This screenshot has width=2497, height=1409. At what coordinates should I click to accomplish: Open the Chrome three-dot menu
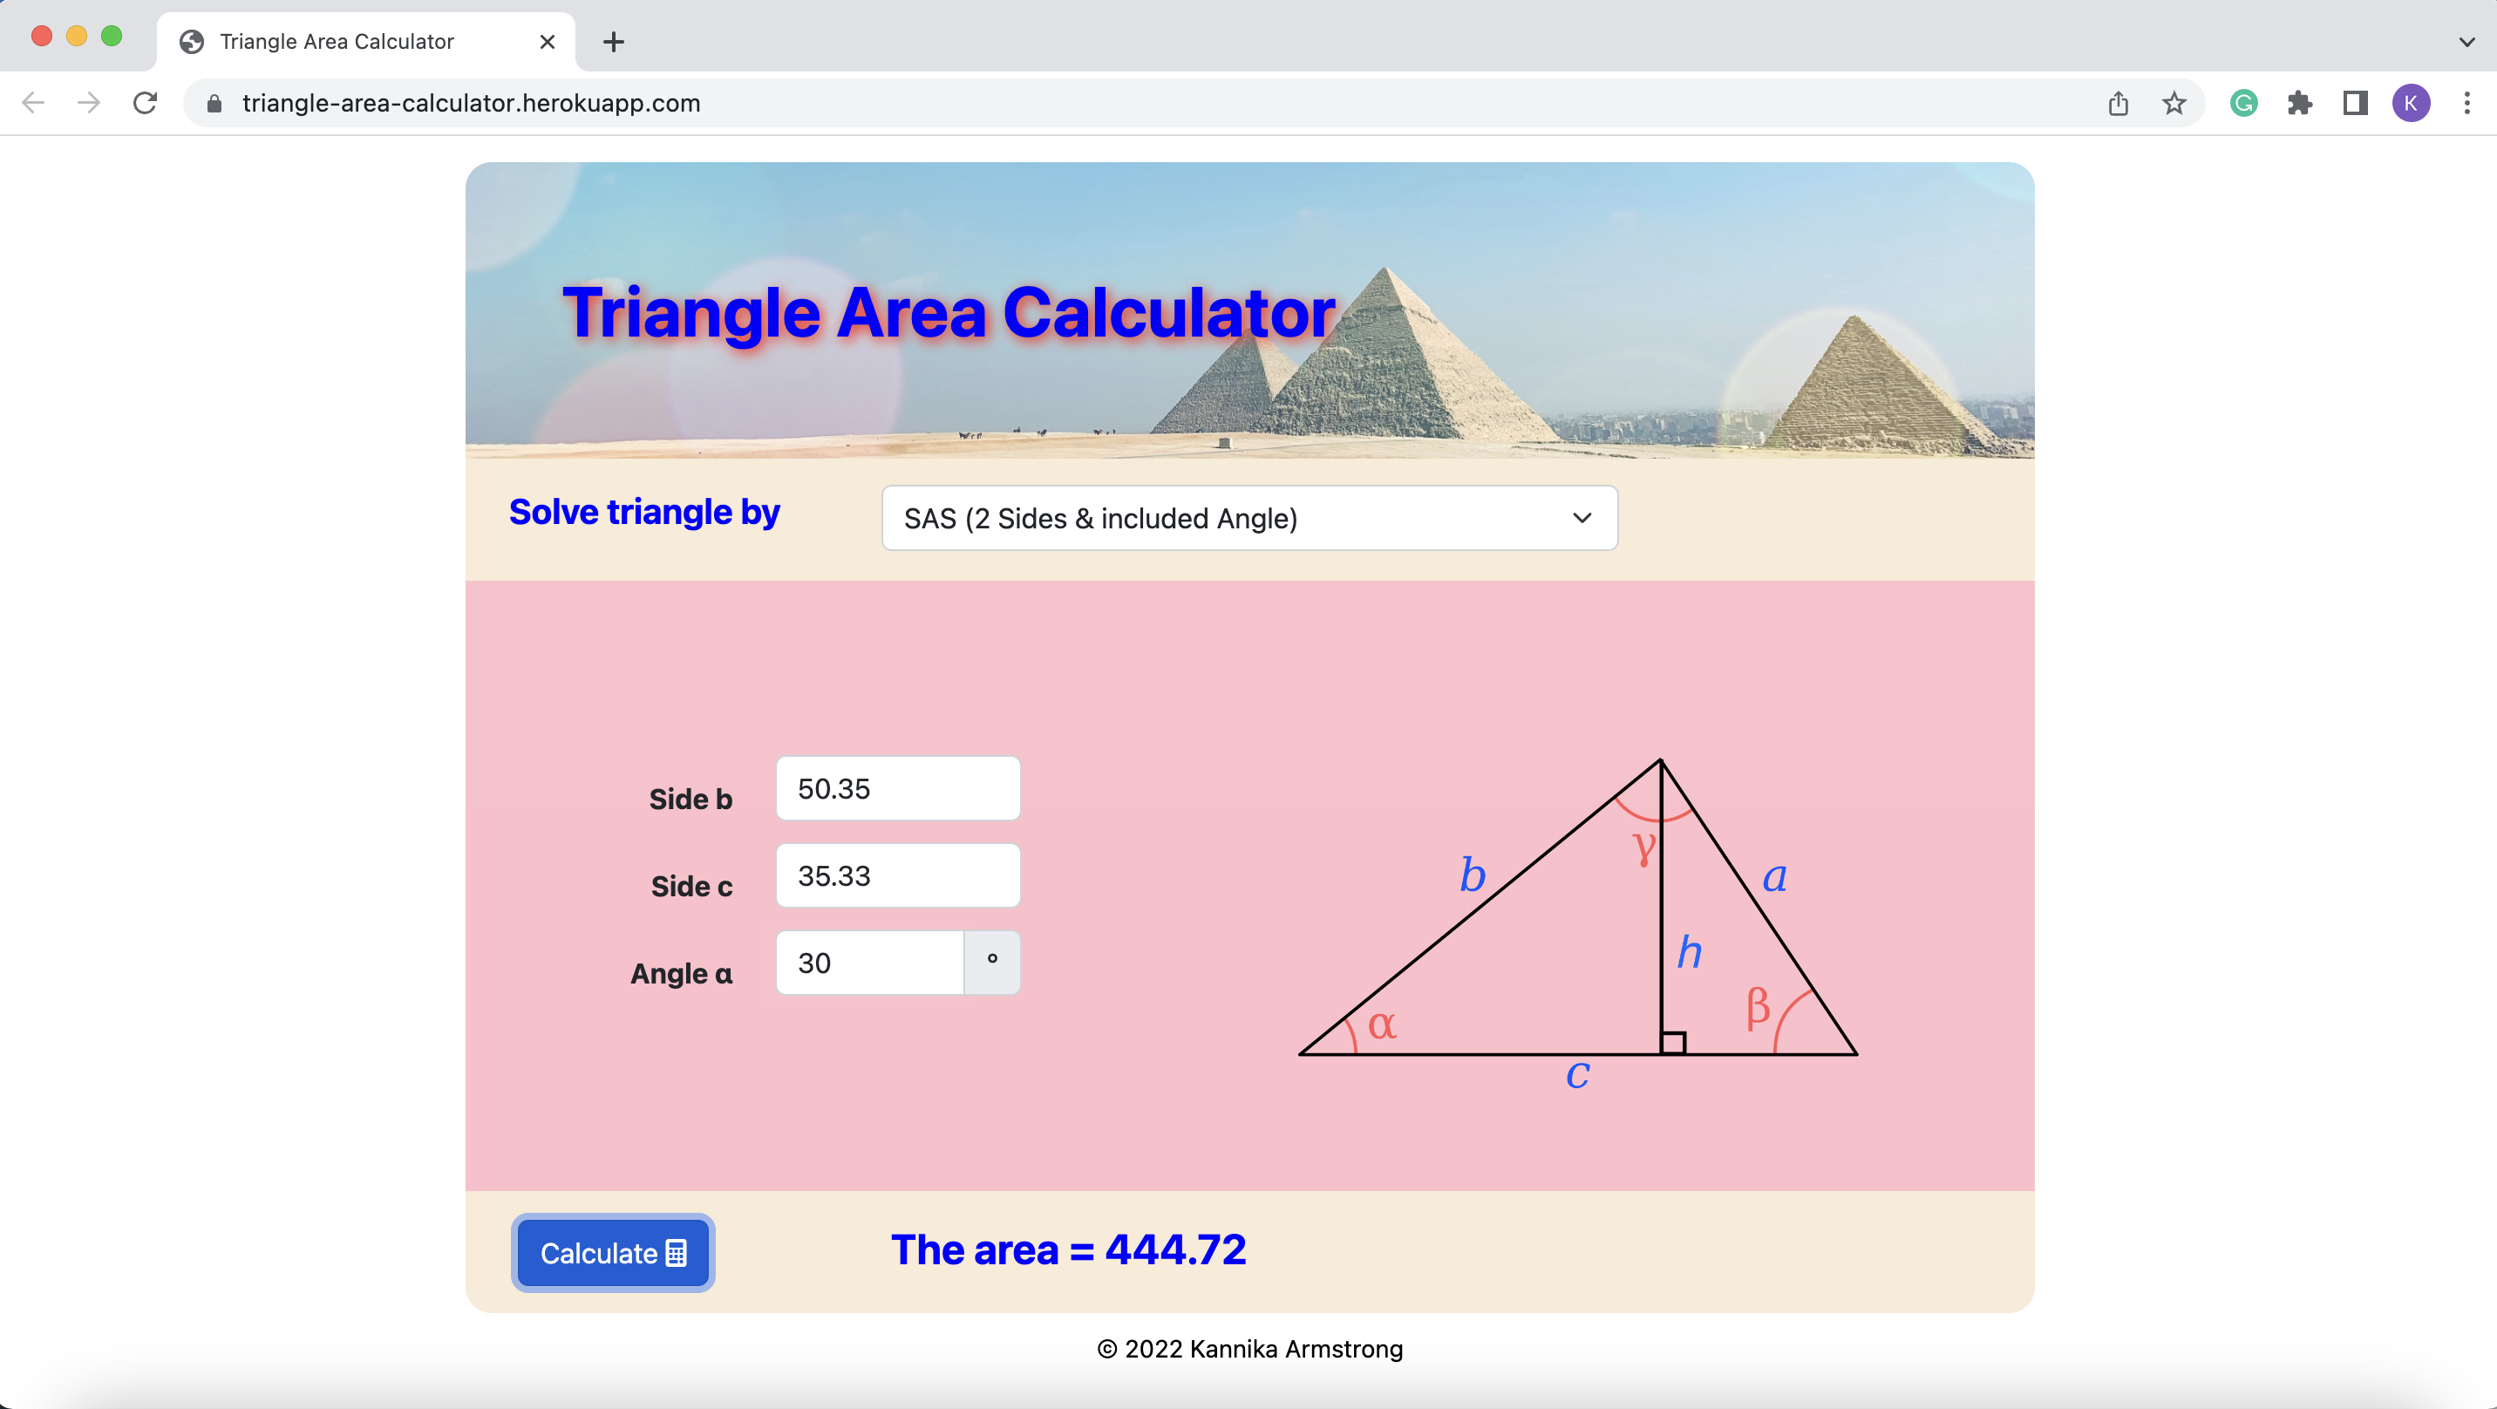pos(2468,103)
